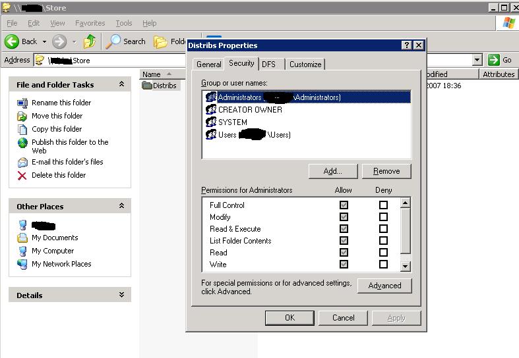The width and height of the screenshot is (519, 358).
Task: Open the File menu
Action: (x=12, y=23)
